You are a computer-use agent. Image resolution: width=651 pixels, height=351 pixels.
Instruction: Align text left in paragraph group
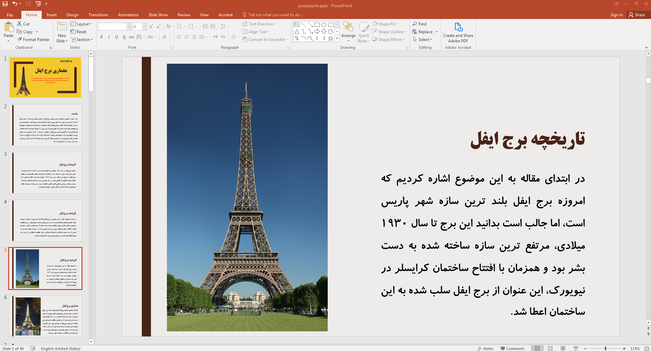(x=179, y=37)
